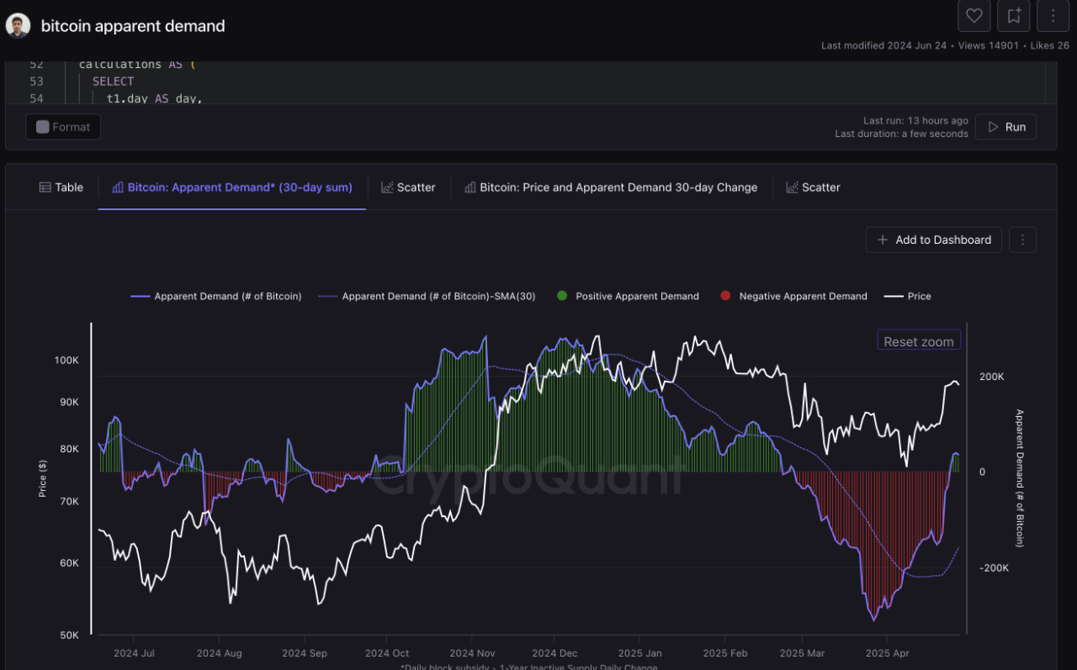Screen dimensions: 1077x670
Task: Open the top-right overflow menu icon
Action: (1053, 15)
